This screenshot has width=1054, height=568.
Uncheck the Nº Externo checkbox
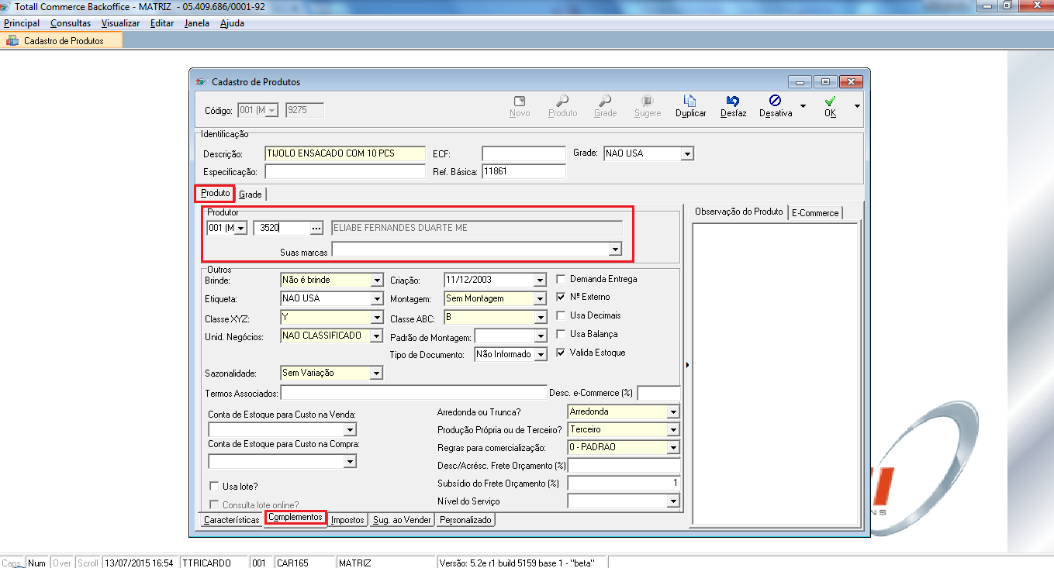[x=562, y=298]
